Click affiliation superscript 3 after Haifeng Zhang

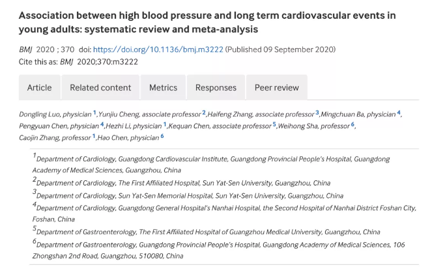317,113
